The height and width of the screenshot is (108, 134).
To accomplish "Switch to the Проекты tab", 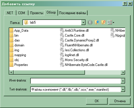I will pyautogui.click(x=37, y=13).
